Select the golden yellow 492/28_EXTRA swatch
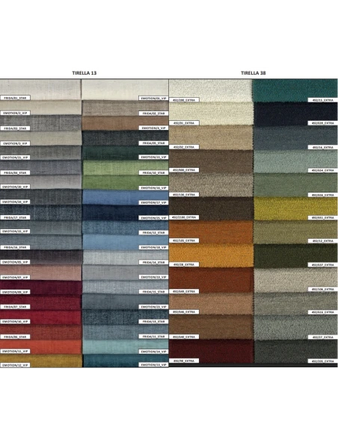The height and width of the screenshot is (436, 338). [x=211, y=256]
